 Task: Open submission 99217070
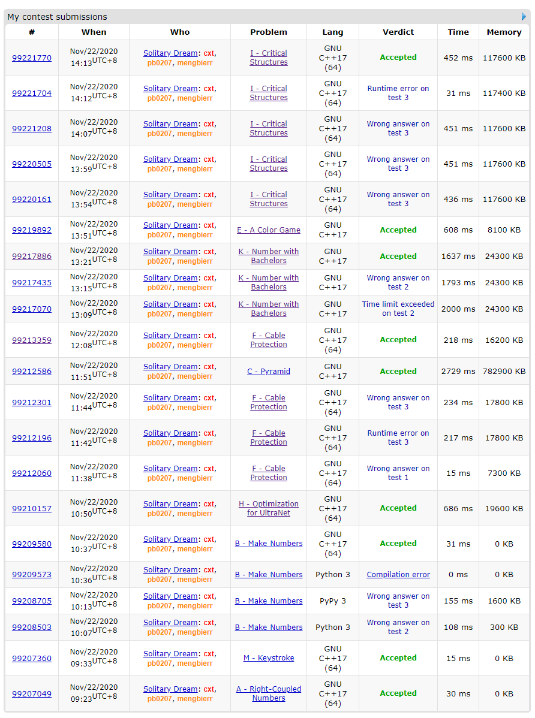(x=32, y=309)
